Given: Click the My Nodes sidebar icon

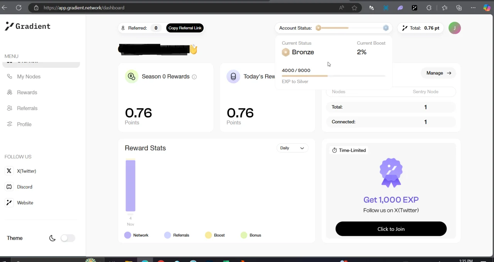Looking at the screenshot, I should tap(10, 77).
